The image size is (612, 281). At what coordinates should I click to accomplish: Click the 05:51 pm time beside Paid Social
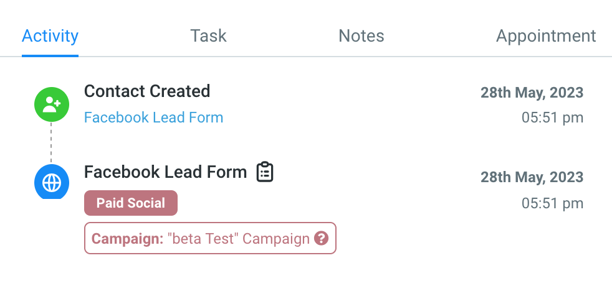[x=552, y=203]
